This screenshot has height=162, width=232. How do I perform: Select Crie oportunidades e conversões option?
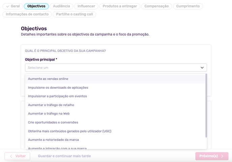[x=115, y=122]
